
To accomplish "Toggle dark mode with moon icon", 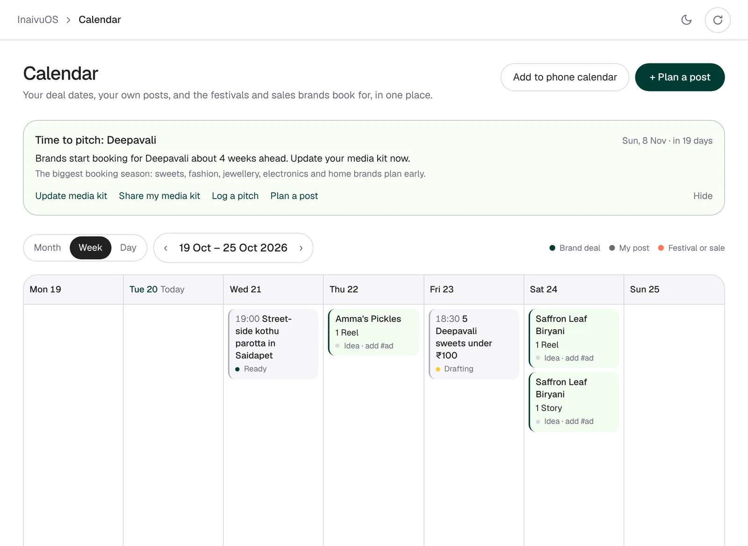I will [686, 20].
